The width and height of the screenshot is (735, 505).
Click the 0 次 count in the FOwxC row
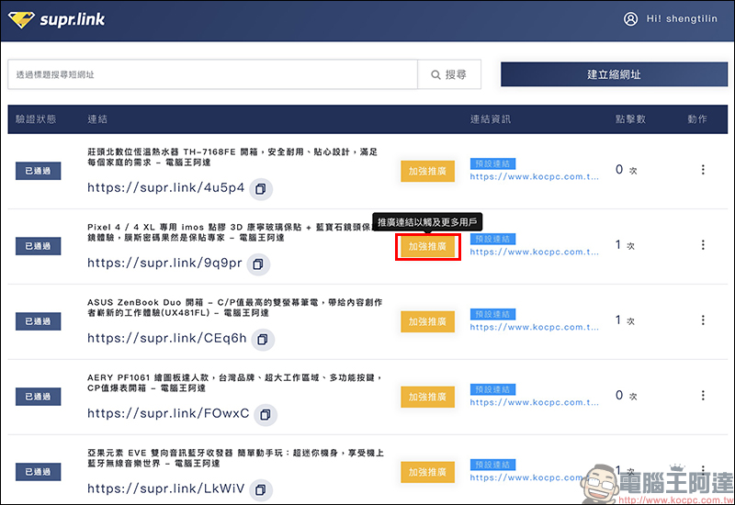coord(627,396)
